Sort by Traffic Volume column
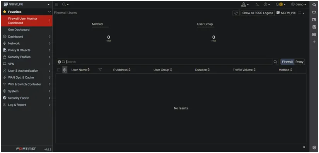Image resolution: width=319 pixels, height=153 pixels. click(244, 70)
